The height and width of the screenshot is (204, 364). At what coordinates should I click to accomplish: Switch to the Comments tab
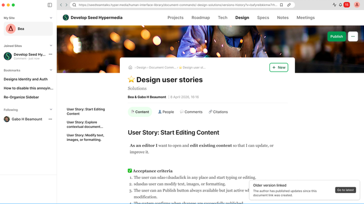pos(192,112)
